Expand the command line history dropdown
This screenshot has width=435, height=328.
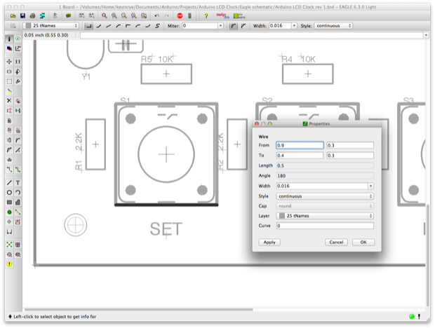click(426, 35)
